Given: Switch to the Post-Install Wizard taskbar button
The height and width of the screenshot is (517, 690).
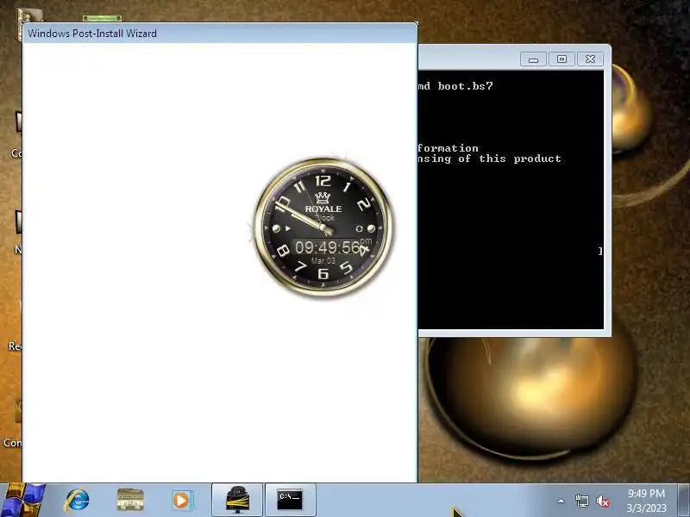Looking at the screenshot, I should click(237, 500).
